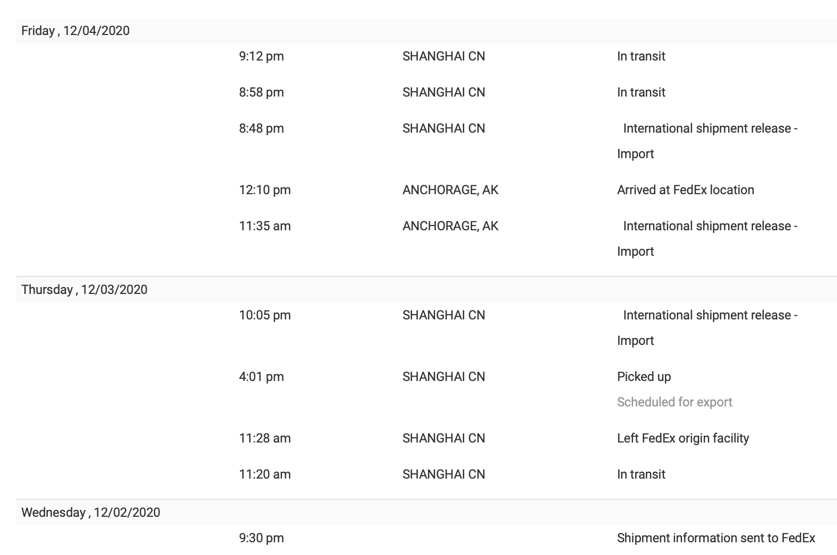Click the Thursday, 12/03/2020 date header

(x=84, y=290)
